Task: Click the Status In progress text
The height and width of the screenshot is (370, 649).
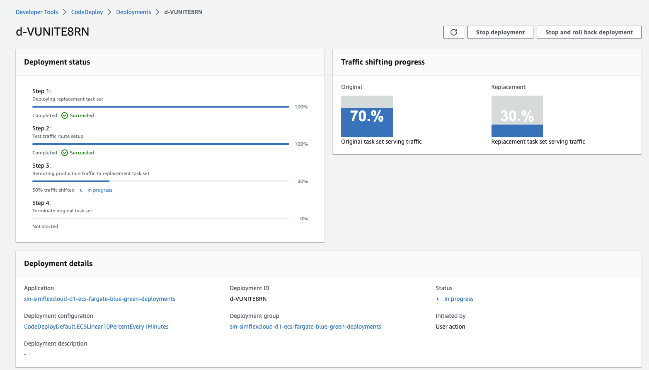Action: tap(459, 299)
